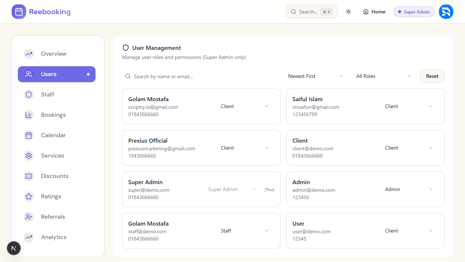The image size is (465, 262).
Task: Click the Discounts ticket icon
Action: pyautogui.click(x=29, y=176)
